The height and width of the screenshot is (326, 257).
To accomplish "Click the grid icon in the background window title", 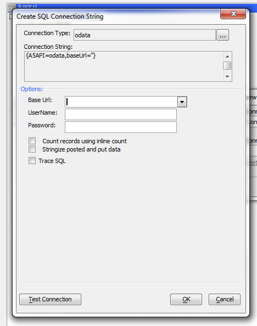I will coord(12,8).
